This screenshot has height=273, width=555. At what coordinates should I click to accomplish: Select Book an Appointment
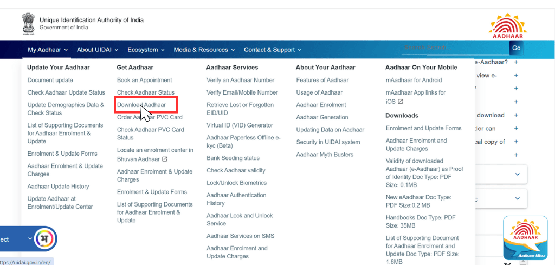click(x=144, y=80)
